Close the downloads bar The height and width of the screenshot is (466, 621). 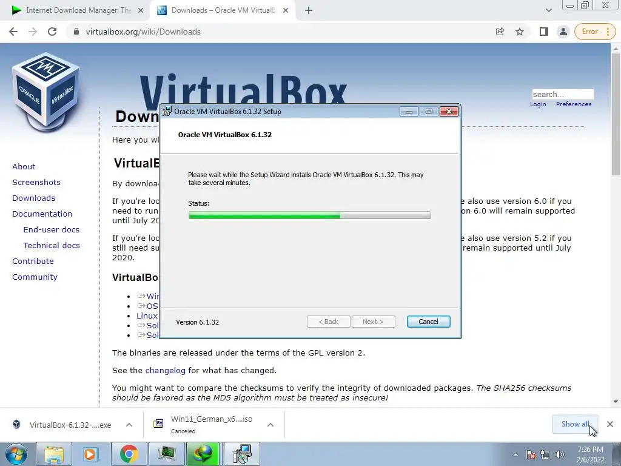[610, 424]
